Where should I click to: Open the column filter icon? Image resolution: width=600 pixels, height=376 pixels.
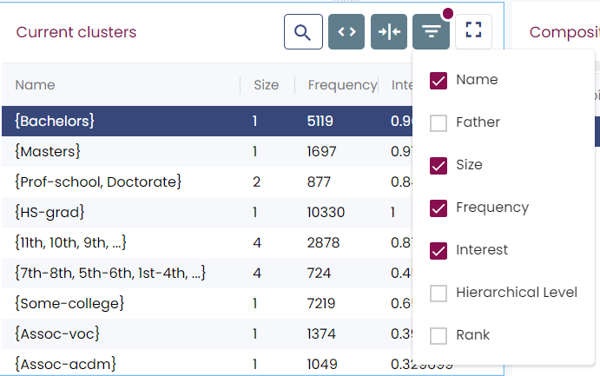point(431,32)
